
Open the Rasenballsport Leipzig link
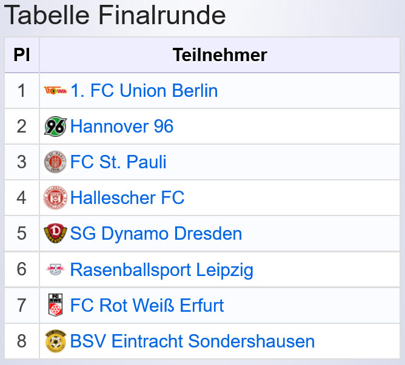tap(162, 269)
